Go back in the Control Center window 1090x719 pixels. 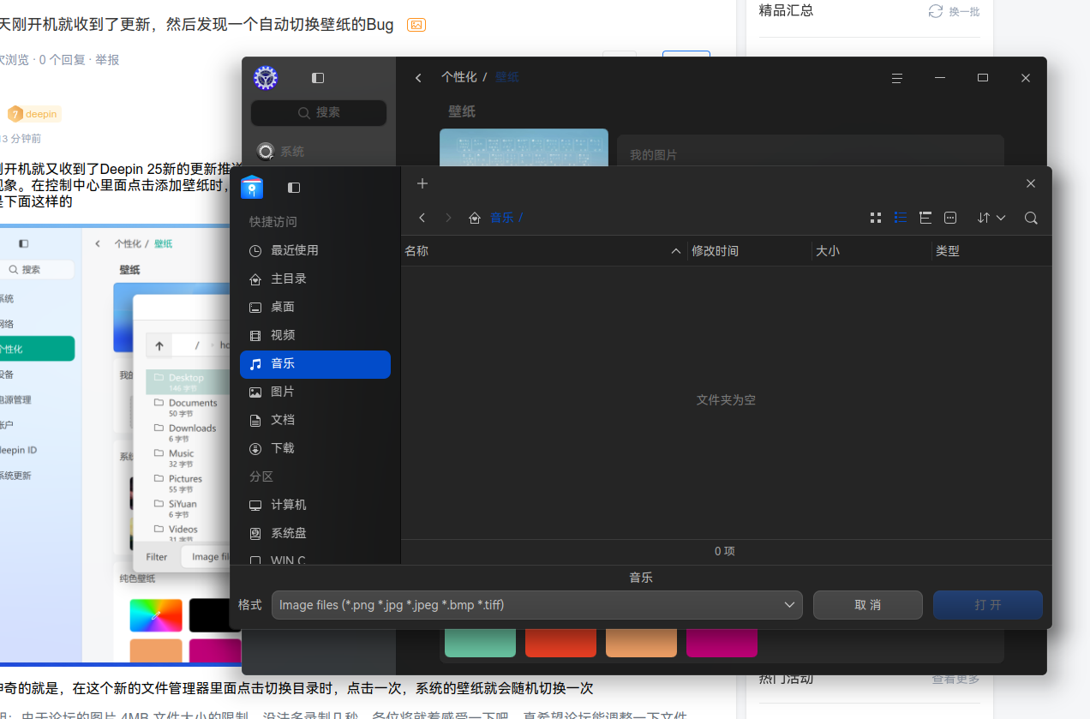pyautogui.click(x=418, y=78)
